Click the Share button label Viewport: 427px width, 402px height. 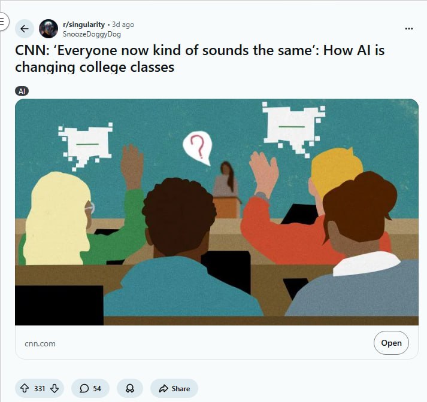coord(180,388)
